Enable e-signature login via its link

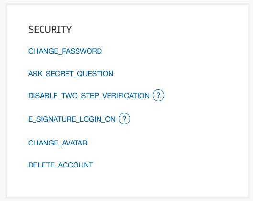pos(72,119)
